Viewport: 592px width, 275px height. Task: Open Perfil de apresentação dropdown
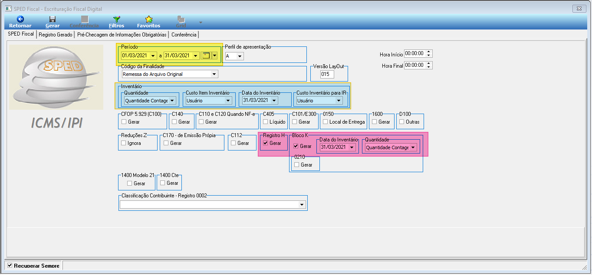(x=240, y=56)
